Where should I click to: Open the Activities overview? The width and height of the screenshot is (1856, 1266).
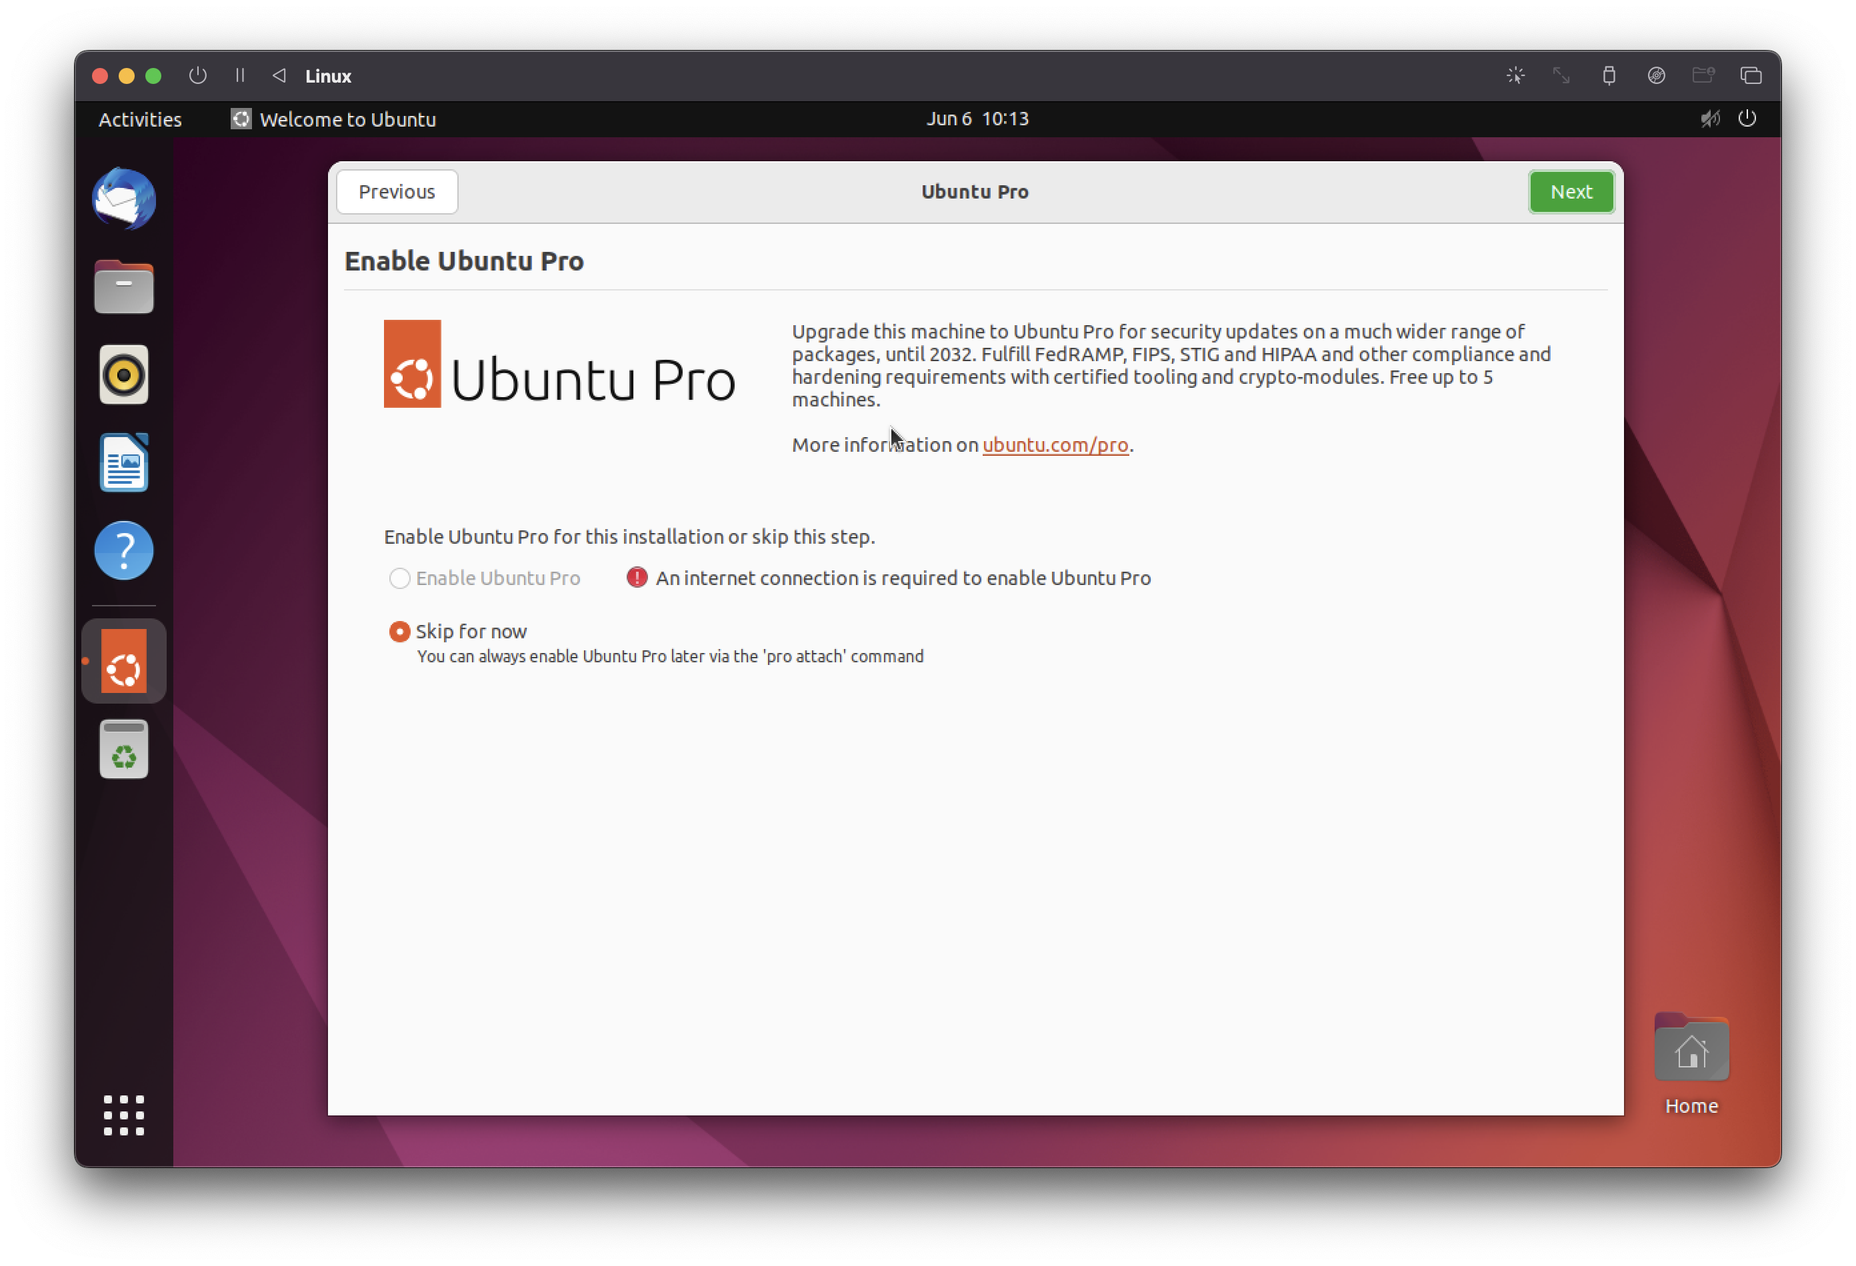coord(140,119)
